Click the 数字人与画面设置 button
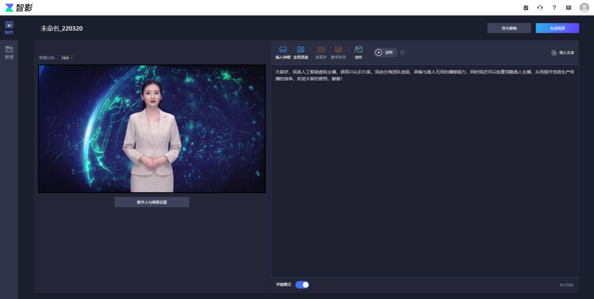The height and width of the screenshot is (299, 594). [x=152, y=202]
